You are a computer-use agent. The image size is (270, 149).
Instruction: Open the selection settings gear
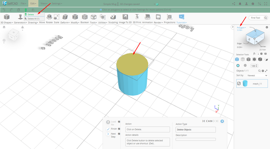pyautogui.click(x=267, y=27)
